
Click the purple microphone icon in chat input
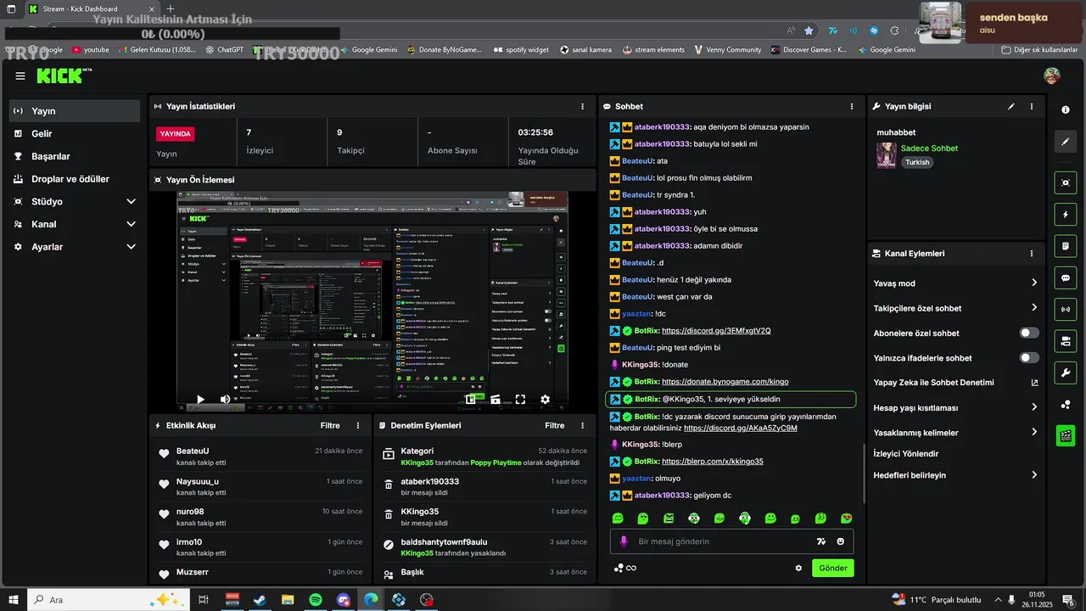pyautogui.click(x=624, y=541)
